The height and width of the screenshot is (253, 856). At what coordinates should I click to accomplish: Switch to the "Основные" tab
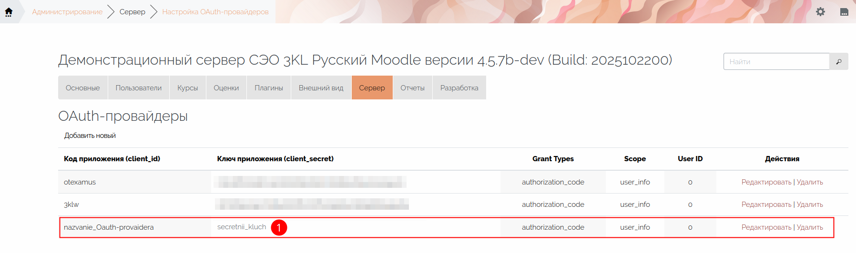click(x=83, y=88)
